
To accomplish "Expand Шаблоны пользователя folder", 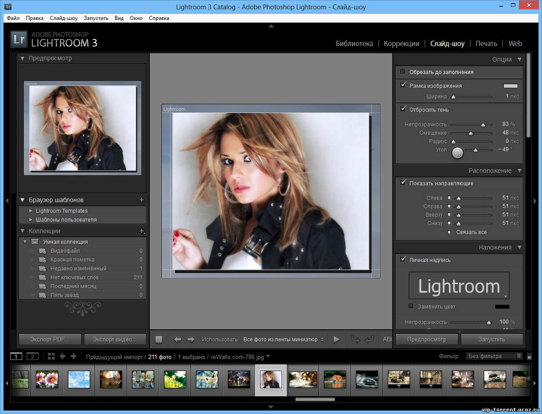I will tap(31, 220).
